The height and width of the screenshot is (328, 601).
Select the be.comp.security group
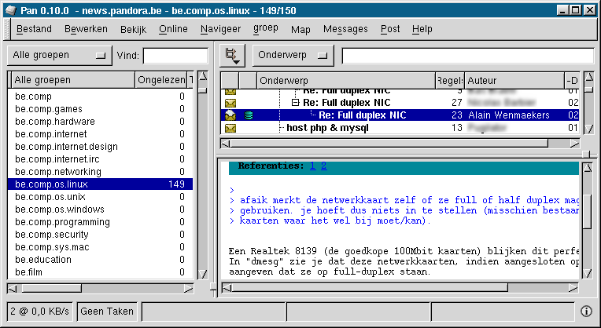(100, 235)
